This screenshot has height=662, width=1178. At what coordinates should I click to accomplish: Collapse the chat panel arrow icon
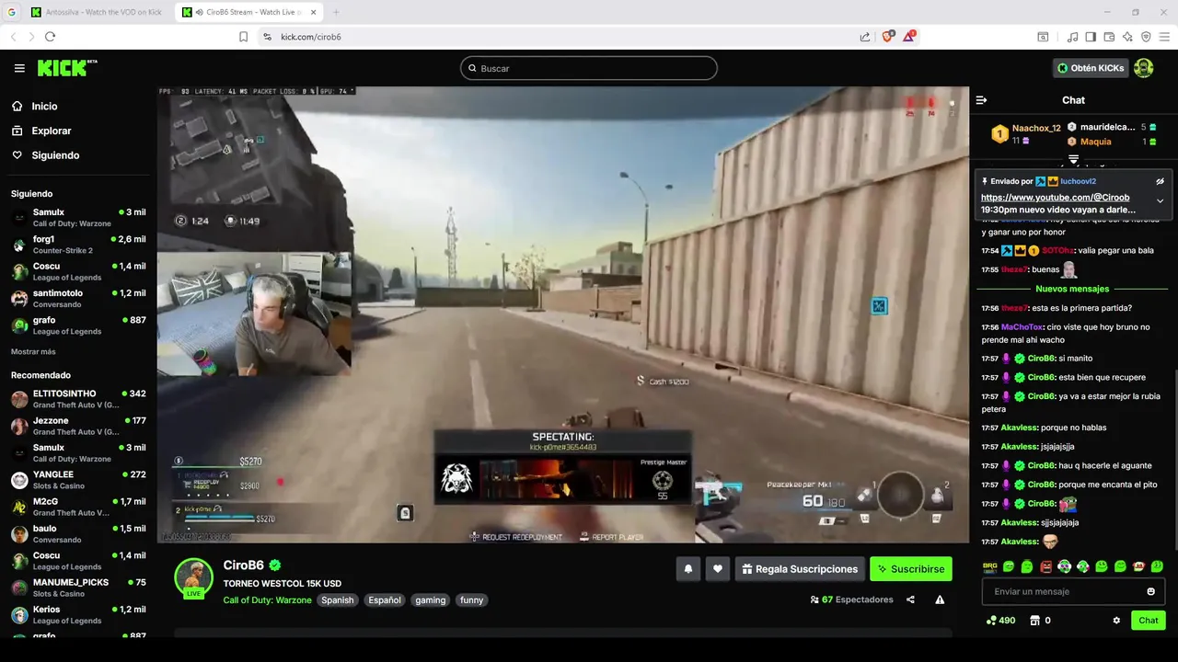pos(981,100)
